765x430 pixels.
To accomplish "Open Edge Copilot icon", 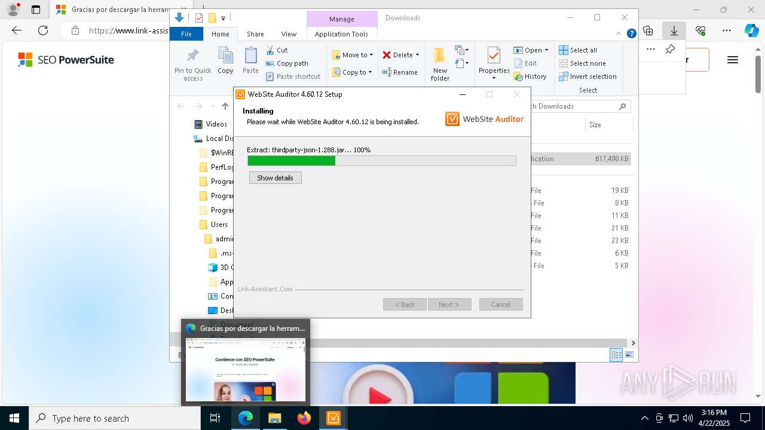I will (x=751, y=30).
